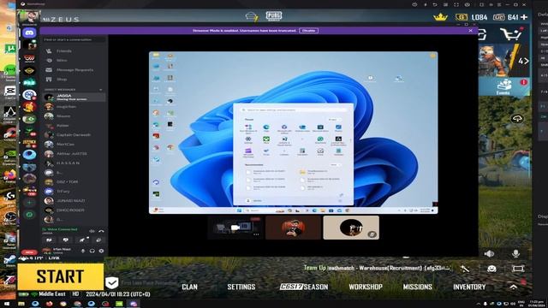The height and width of the screenshot is (308, 548).
Task: Click the plus to add UC
Action: tap(524, 17)
